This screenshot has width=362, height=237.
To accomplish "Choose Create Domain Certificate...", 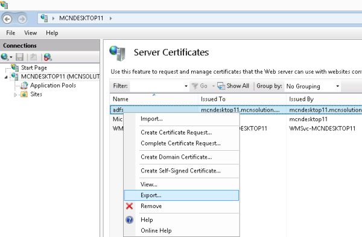I will (182, 157).
